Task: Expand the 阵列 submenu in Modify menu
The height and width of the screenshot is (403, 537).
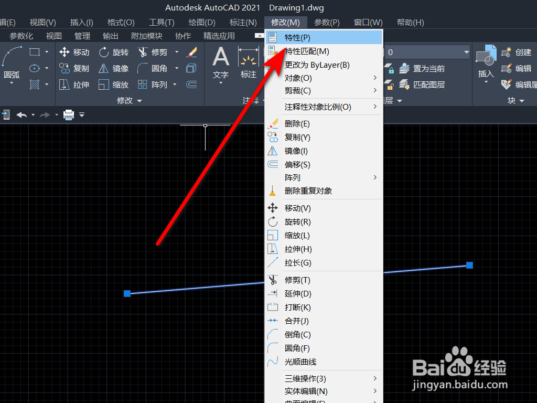Action: [324, 177]
